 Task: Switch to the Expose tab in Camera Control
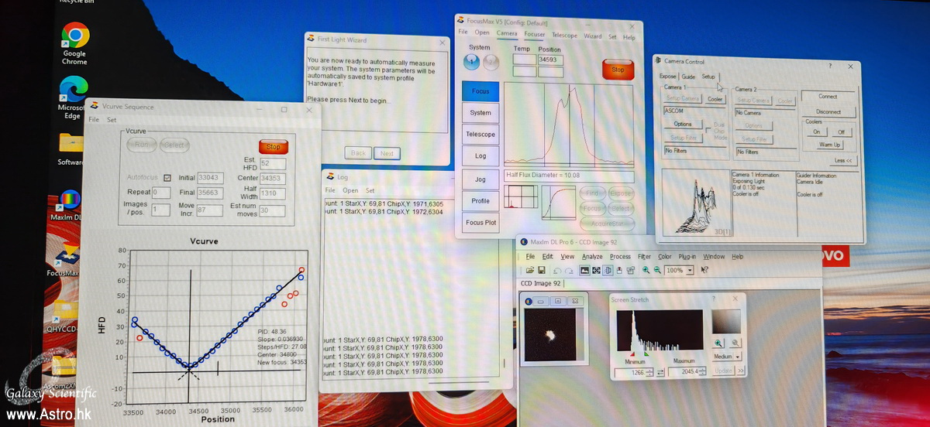667,77
